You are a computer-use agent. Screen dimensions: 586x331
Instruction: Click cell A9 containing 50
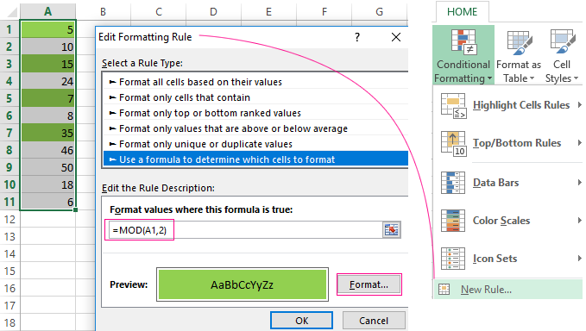point(47,167)
